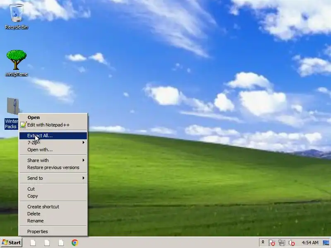The image size is (331, 248).
Task: Select Create shortcut
Action: [x=53, y=207]
